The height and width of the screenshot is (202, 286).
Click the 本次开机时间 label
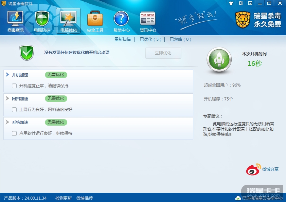254,54
